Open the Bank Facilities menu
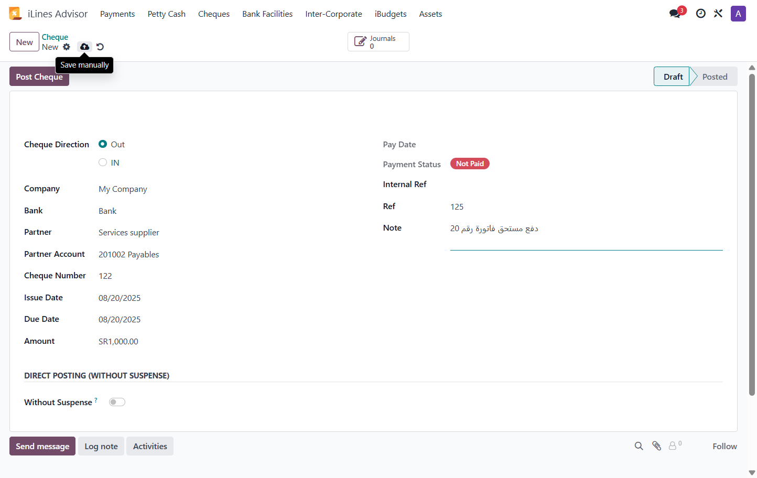 click(267, 14)
